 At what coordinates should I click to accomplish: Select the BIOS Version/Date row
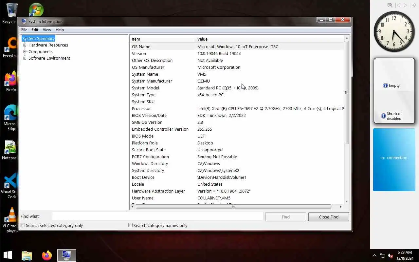click(237, 115)
